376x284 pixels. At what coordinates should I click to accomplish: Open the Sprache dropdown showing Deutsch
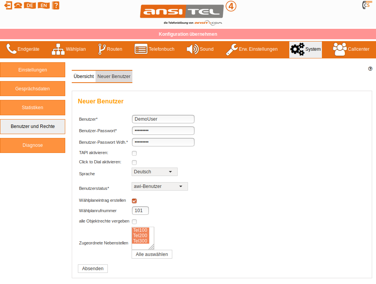pyautogui.click(x=154, y=172)
